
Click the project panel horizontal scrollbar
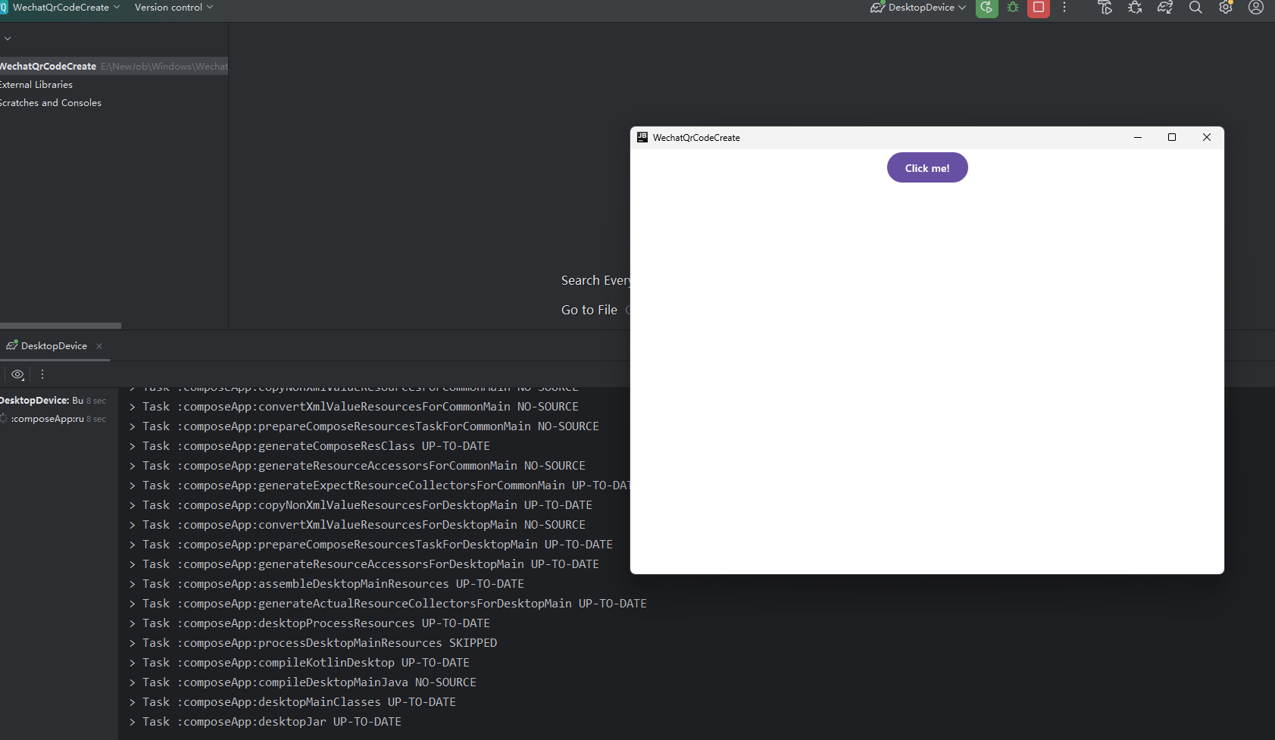click(x=61, y=326)
